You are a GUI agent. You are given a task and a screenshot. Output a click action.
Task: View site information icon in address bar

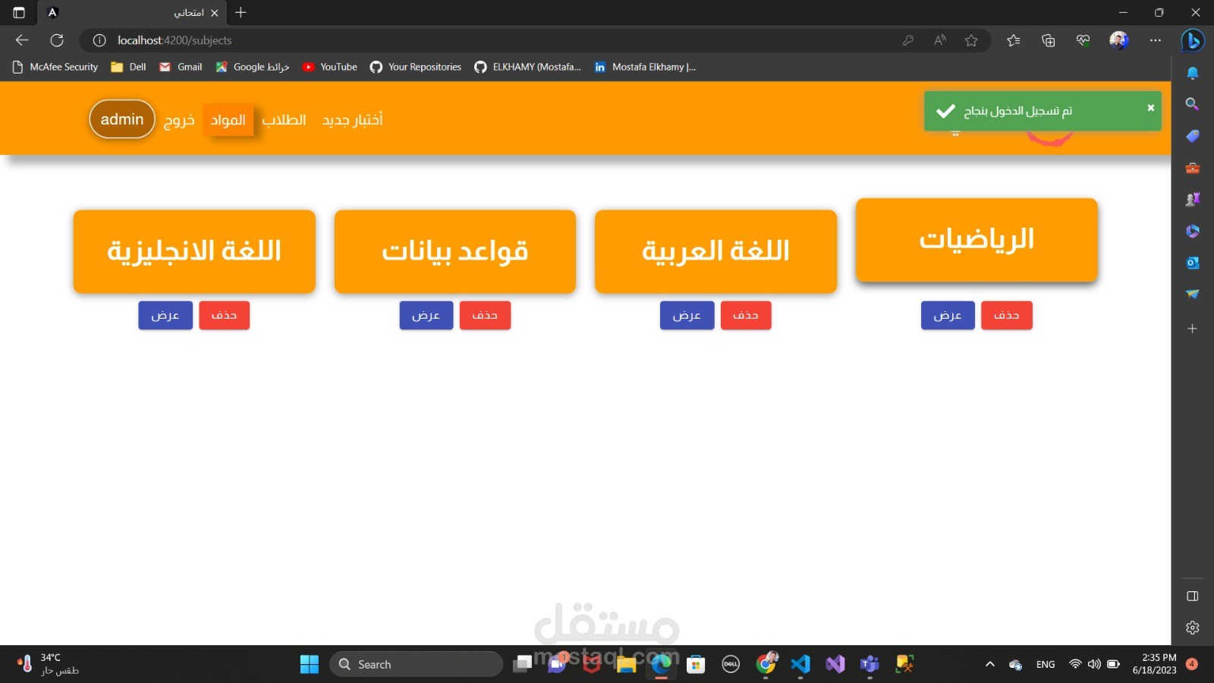click(99, 40)
